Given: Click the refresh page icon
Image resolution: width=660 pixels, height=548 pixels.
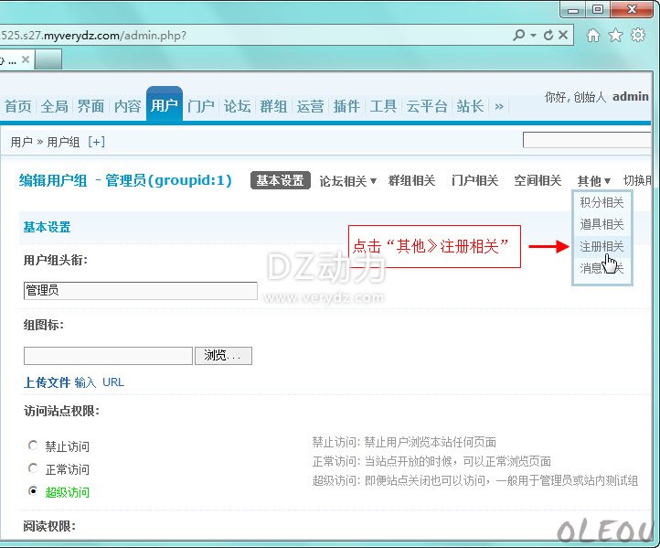Looking at the screenshot, I should click(548, 35).
